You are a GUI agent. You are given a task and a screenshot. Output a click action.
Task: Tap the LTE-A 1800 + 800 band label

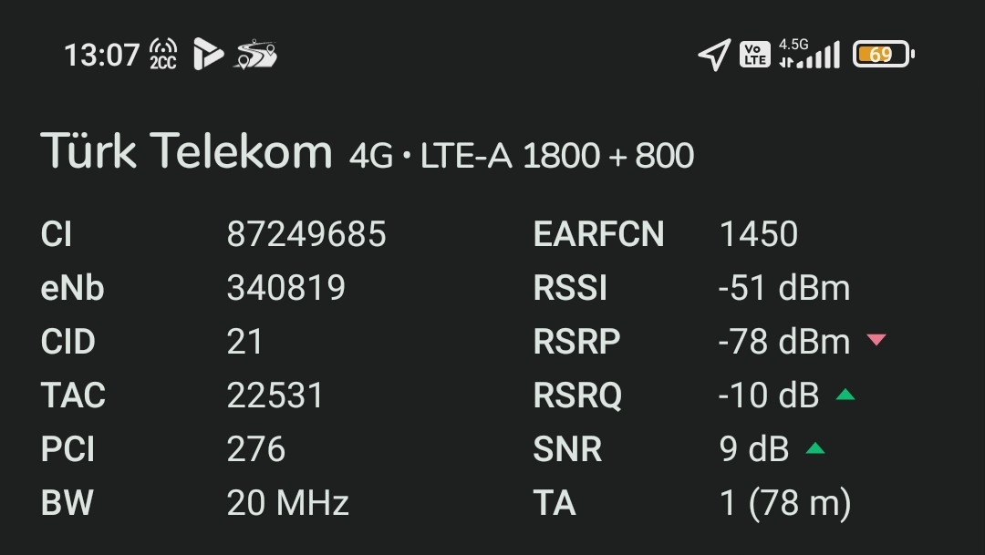[x=557, y=155]
